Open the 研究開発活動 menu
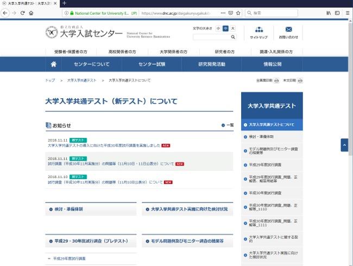Screen dimensions: 353x266 tap(212, 65)
